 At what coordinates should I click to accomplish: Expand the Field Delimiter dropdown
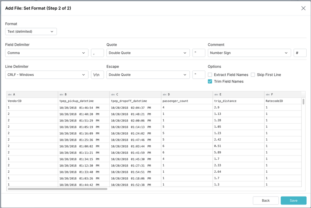(47, 53)
